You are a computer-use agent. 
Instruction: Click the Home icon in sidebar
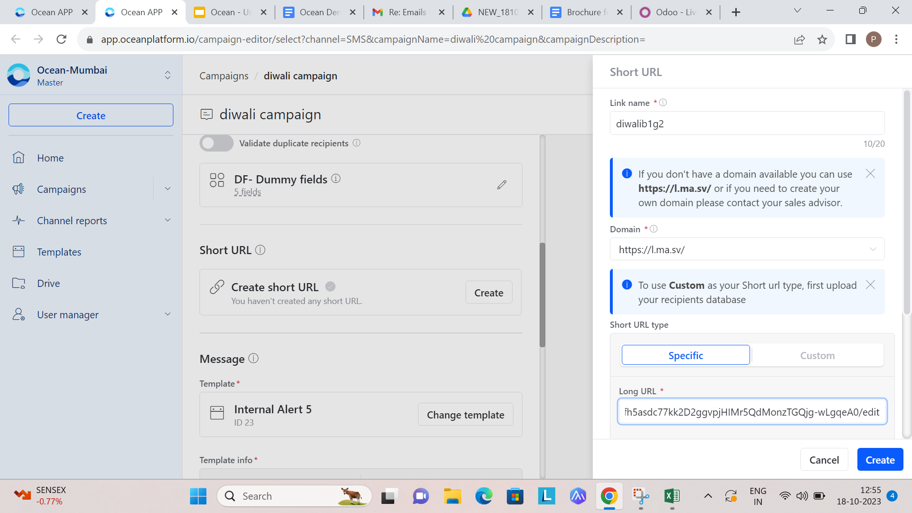tap(19, 158)
